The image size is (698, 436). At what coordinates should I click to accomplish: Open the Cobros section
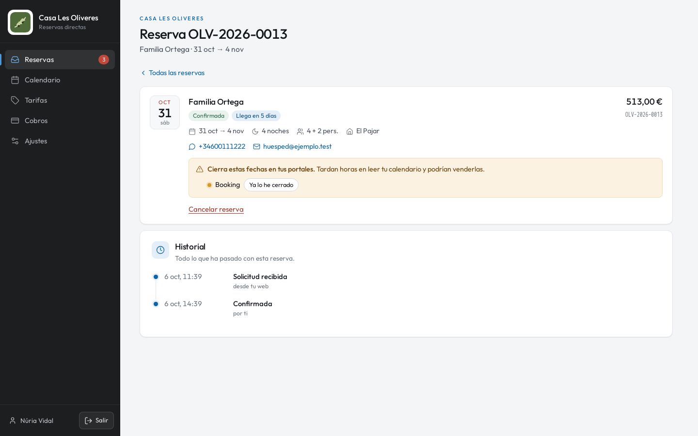point(60,121)
